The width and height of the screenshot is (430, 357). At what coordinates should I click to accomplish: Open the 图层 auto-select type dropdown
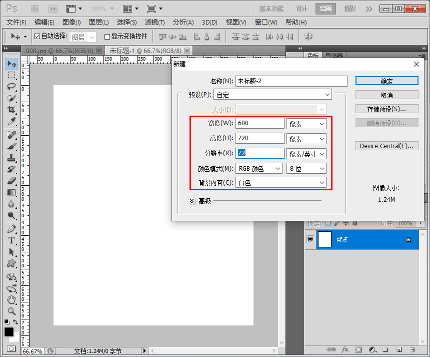83,37
